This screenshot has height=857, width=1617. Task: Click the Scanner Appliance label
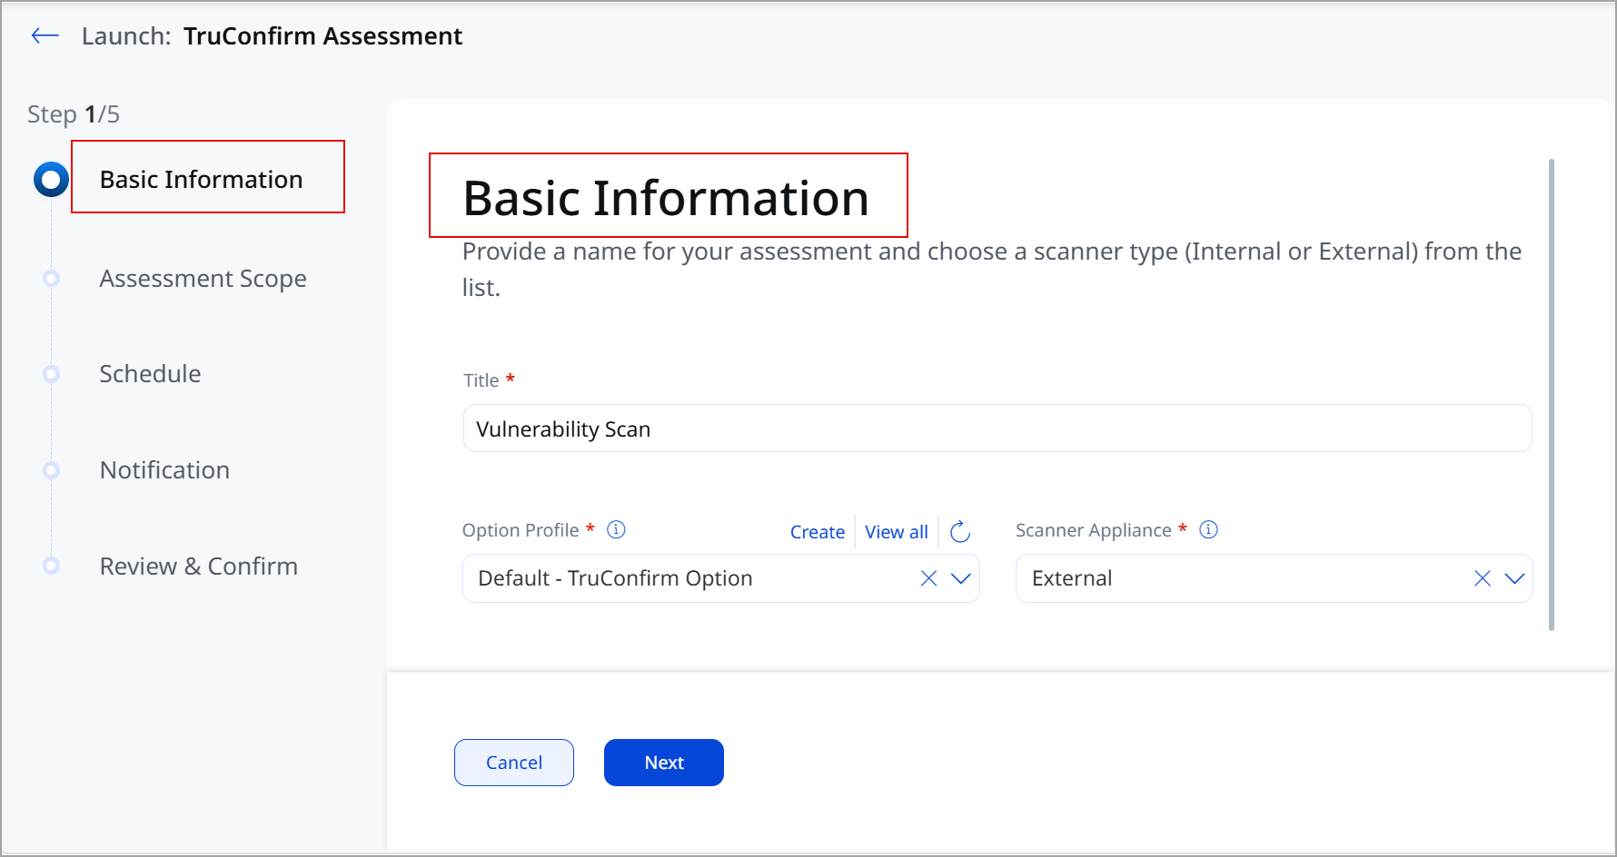point(1094,530)
